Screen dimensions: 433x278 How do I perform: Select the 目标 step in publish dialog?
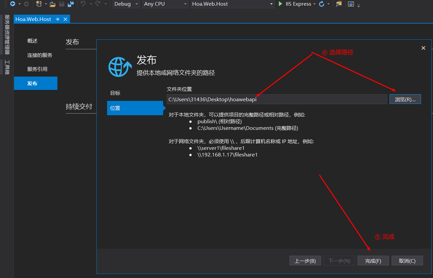coord(115,93)
